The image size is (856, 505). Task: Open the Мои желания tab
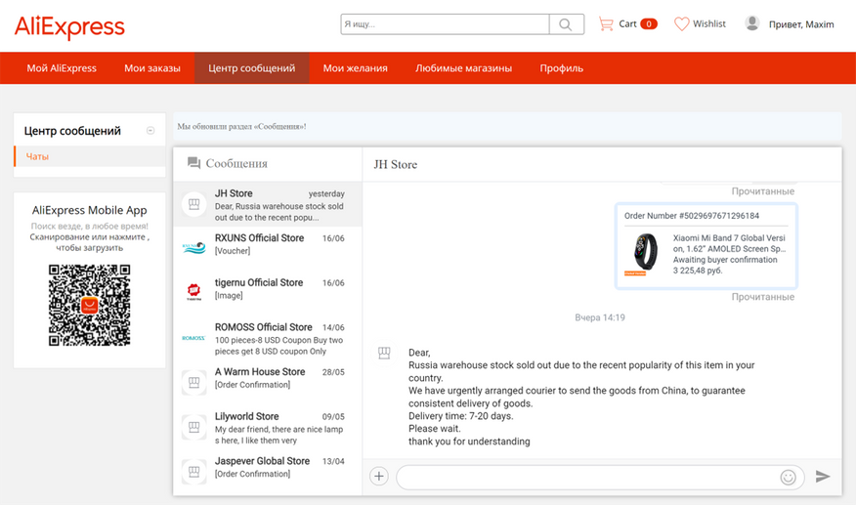click(x=356, y=68)
